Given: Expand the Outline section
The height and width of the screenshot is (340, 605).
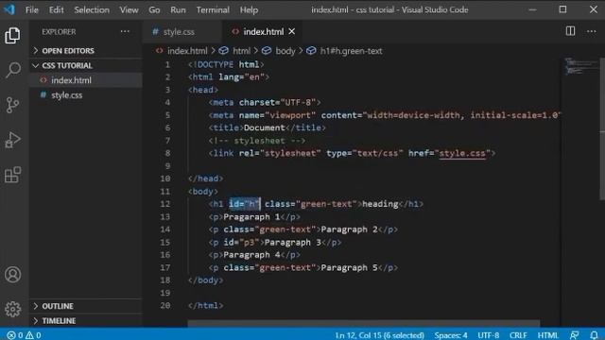Looking at the screenshot, I should (86, 306).
